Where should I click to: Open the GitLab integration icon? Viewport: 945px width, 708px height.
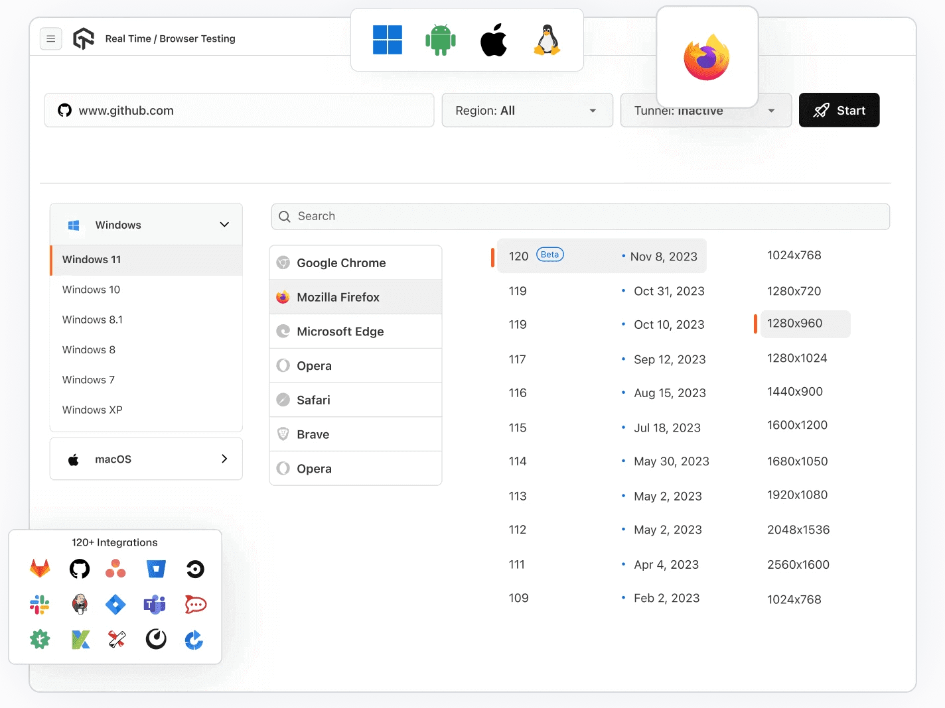coord(40,568)
